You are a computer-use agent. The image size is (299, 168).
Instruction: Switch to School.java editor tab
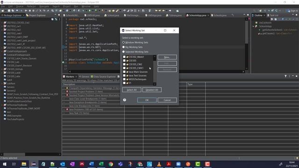pyautogui.click(x=112, y=15)
